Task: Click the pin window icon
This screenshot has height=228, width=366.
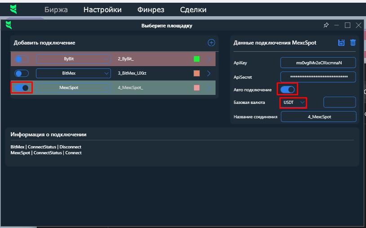Action: pos(326,25)
